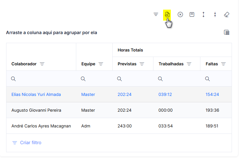Collapse all rows with inward arrows icon
The width and height of the screenshot is (239, 158).
pos(215,14)
